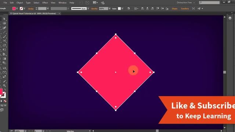
Task: Expand the opacity slider arrow
Action: click(x=109, y=9)
